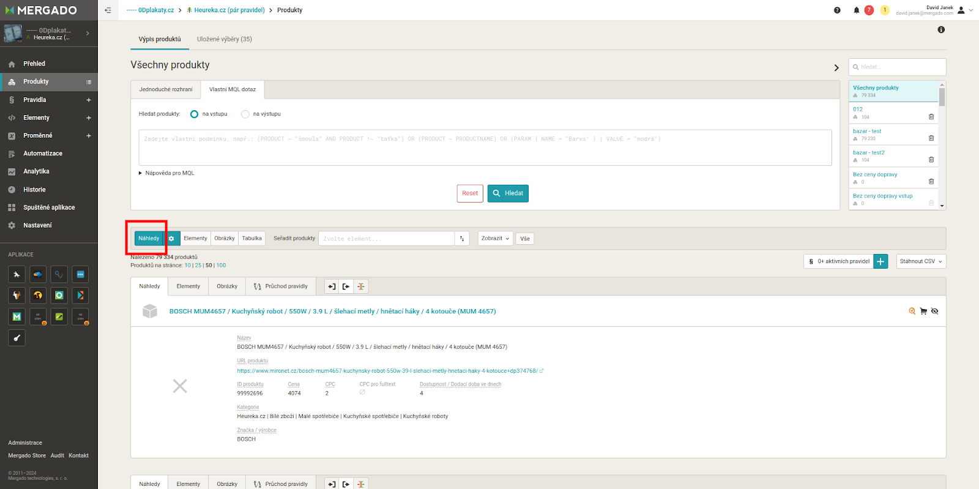The image size is (979, 489).
Task: Delete the Bez ceny dopravy selection
Action: [x=931, y=181]
